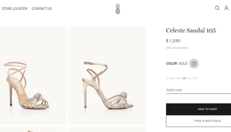231x132 pixels.
Task: Click the Find in Boutique button
Action: [x=198, y=121]
